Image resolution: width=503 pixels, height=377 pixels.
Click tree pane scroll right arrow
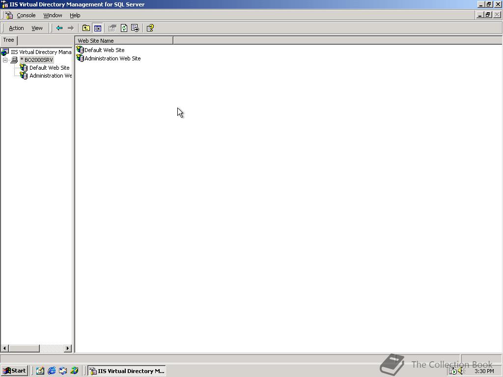click(x=68, y=348)
